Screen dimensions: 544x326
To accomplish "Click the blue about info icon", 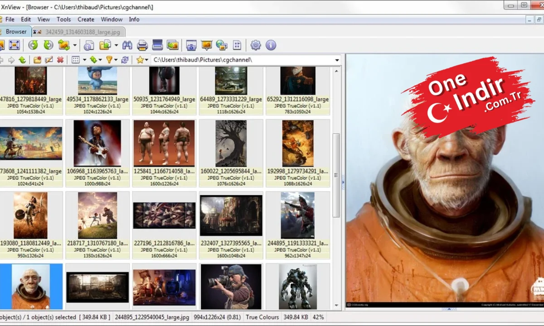I will tap(271, 45).
